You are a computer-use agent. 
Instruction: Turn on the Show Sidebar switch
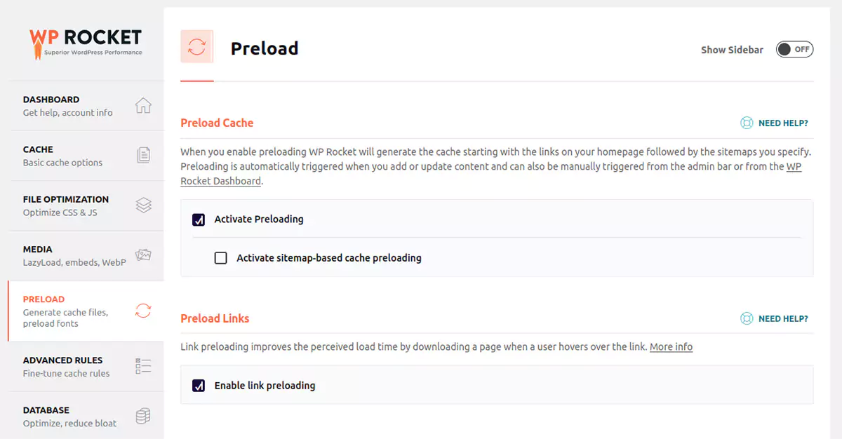[794, 49]
